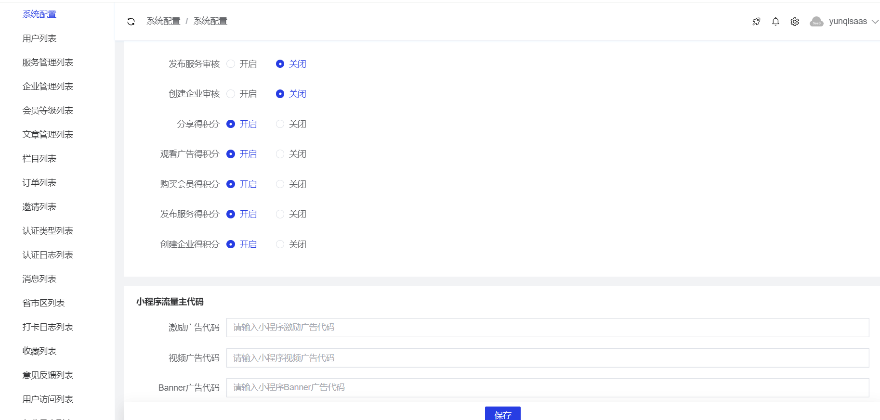Click the refresh icon beside the breadcrumb
The height and width of the screenshot is (420, 880).
click(131, 22)
